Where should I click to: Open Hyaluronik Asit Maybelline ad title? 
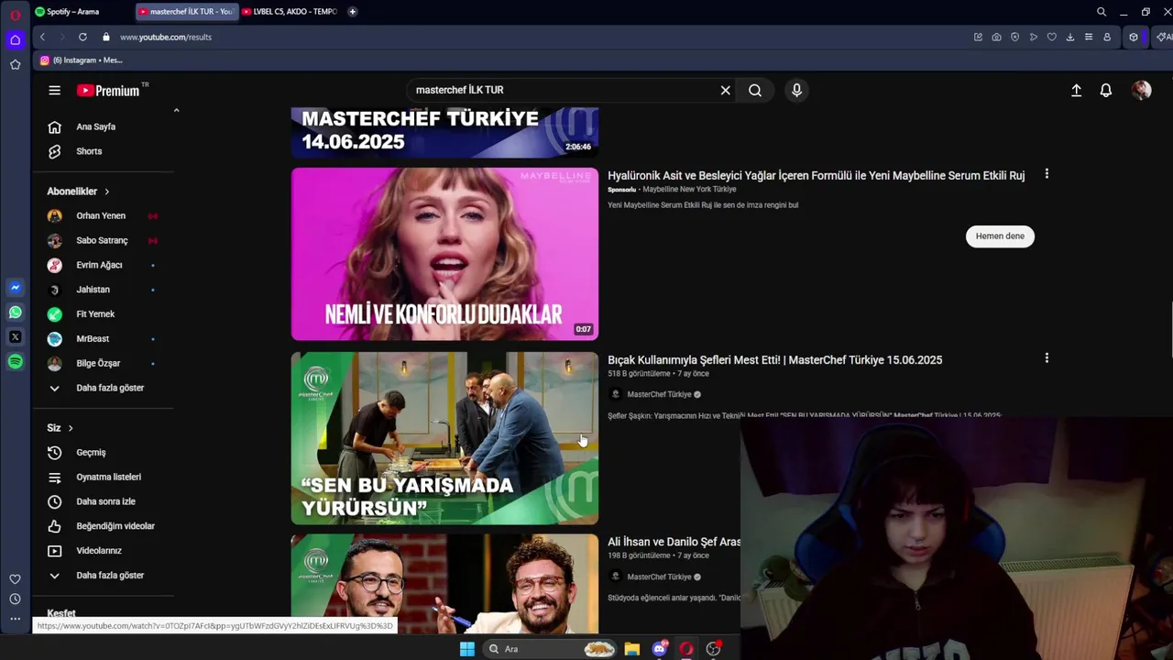[x=816, y=176]
